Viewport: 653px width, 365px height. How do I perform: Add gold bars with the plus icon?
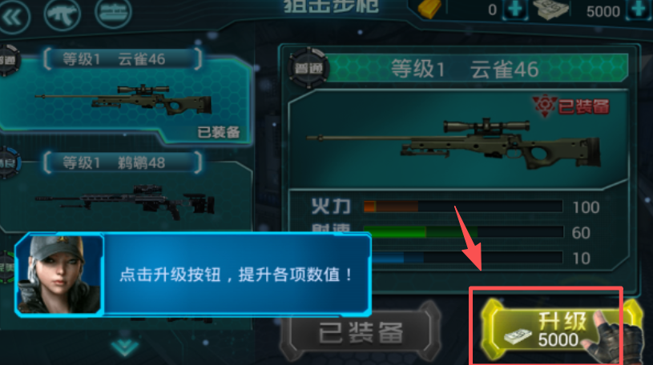pyautogui.click(x=515, y=9)
